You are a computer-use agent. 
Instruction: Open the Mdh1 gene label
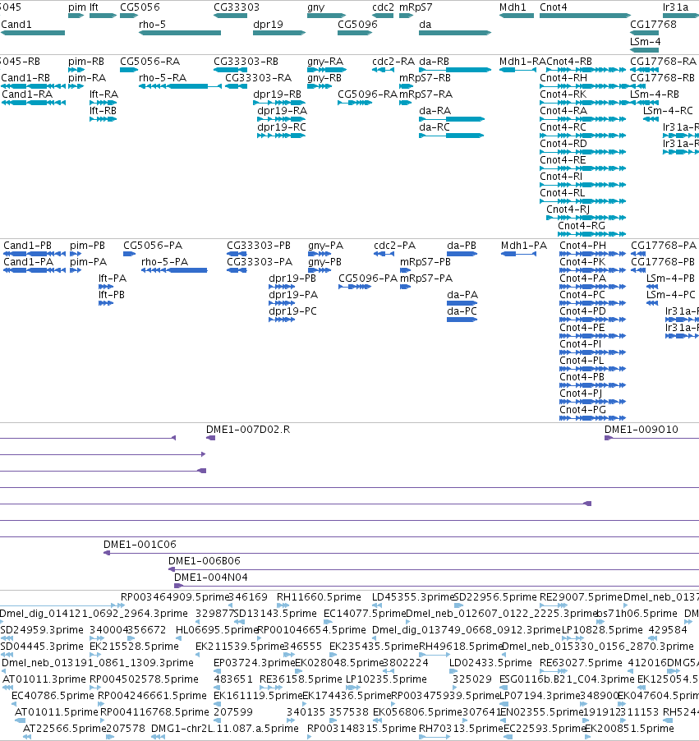pos(513,7)
